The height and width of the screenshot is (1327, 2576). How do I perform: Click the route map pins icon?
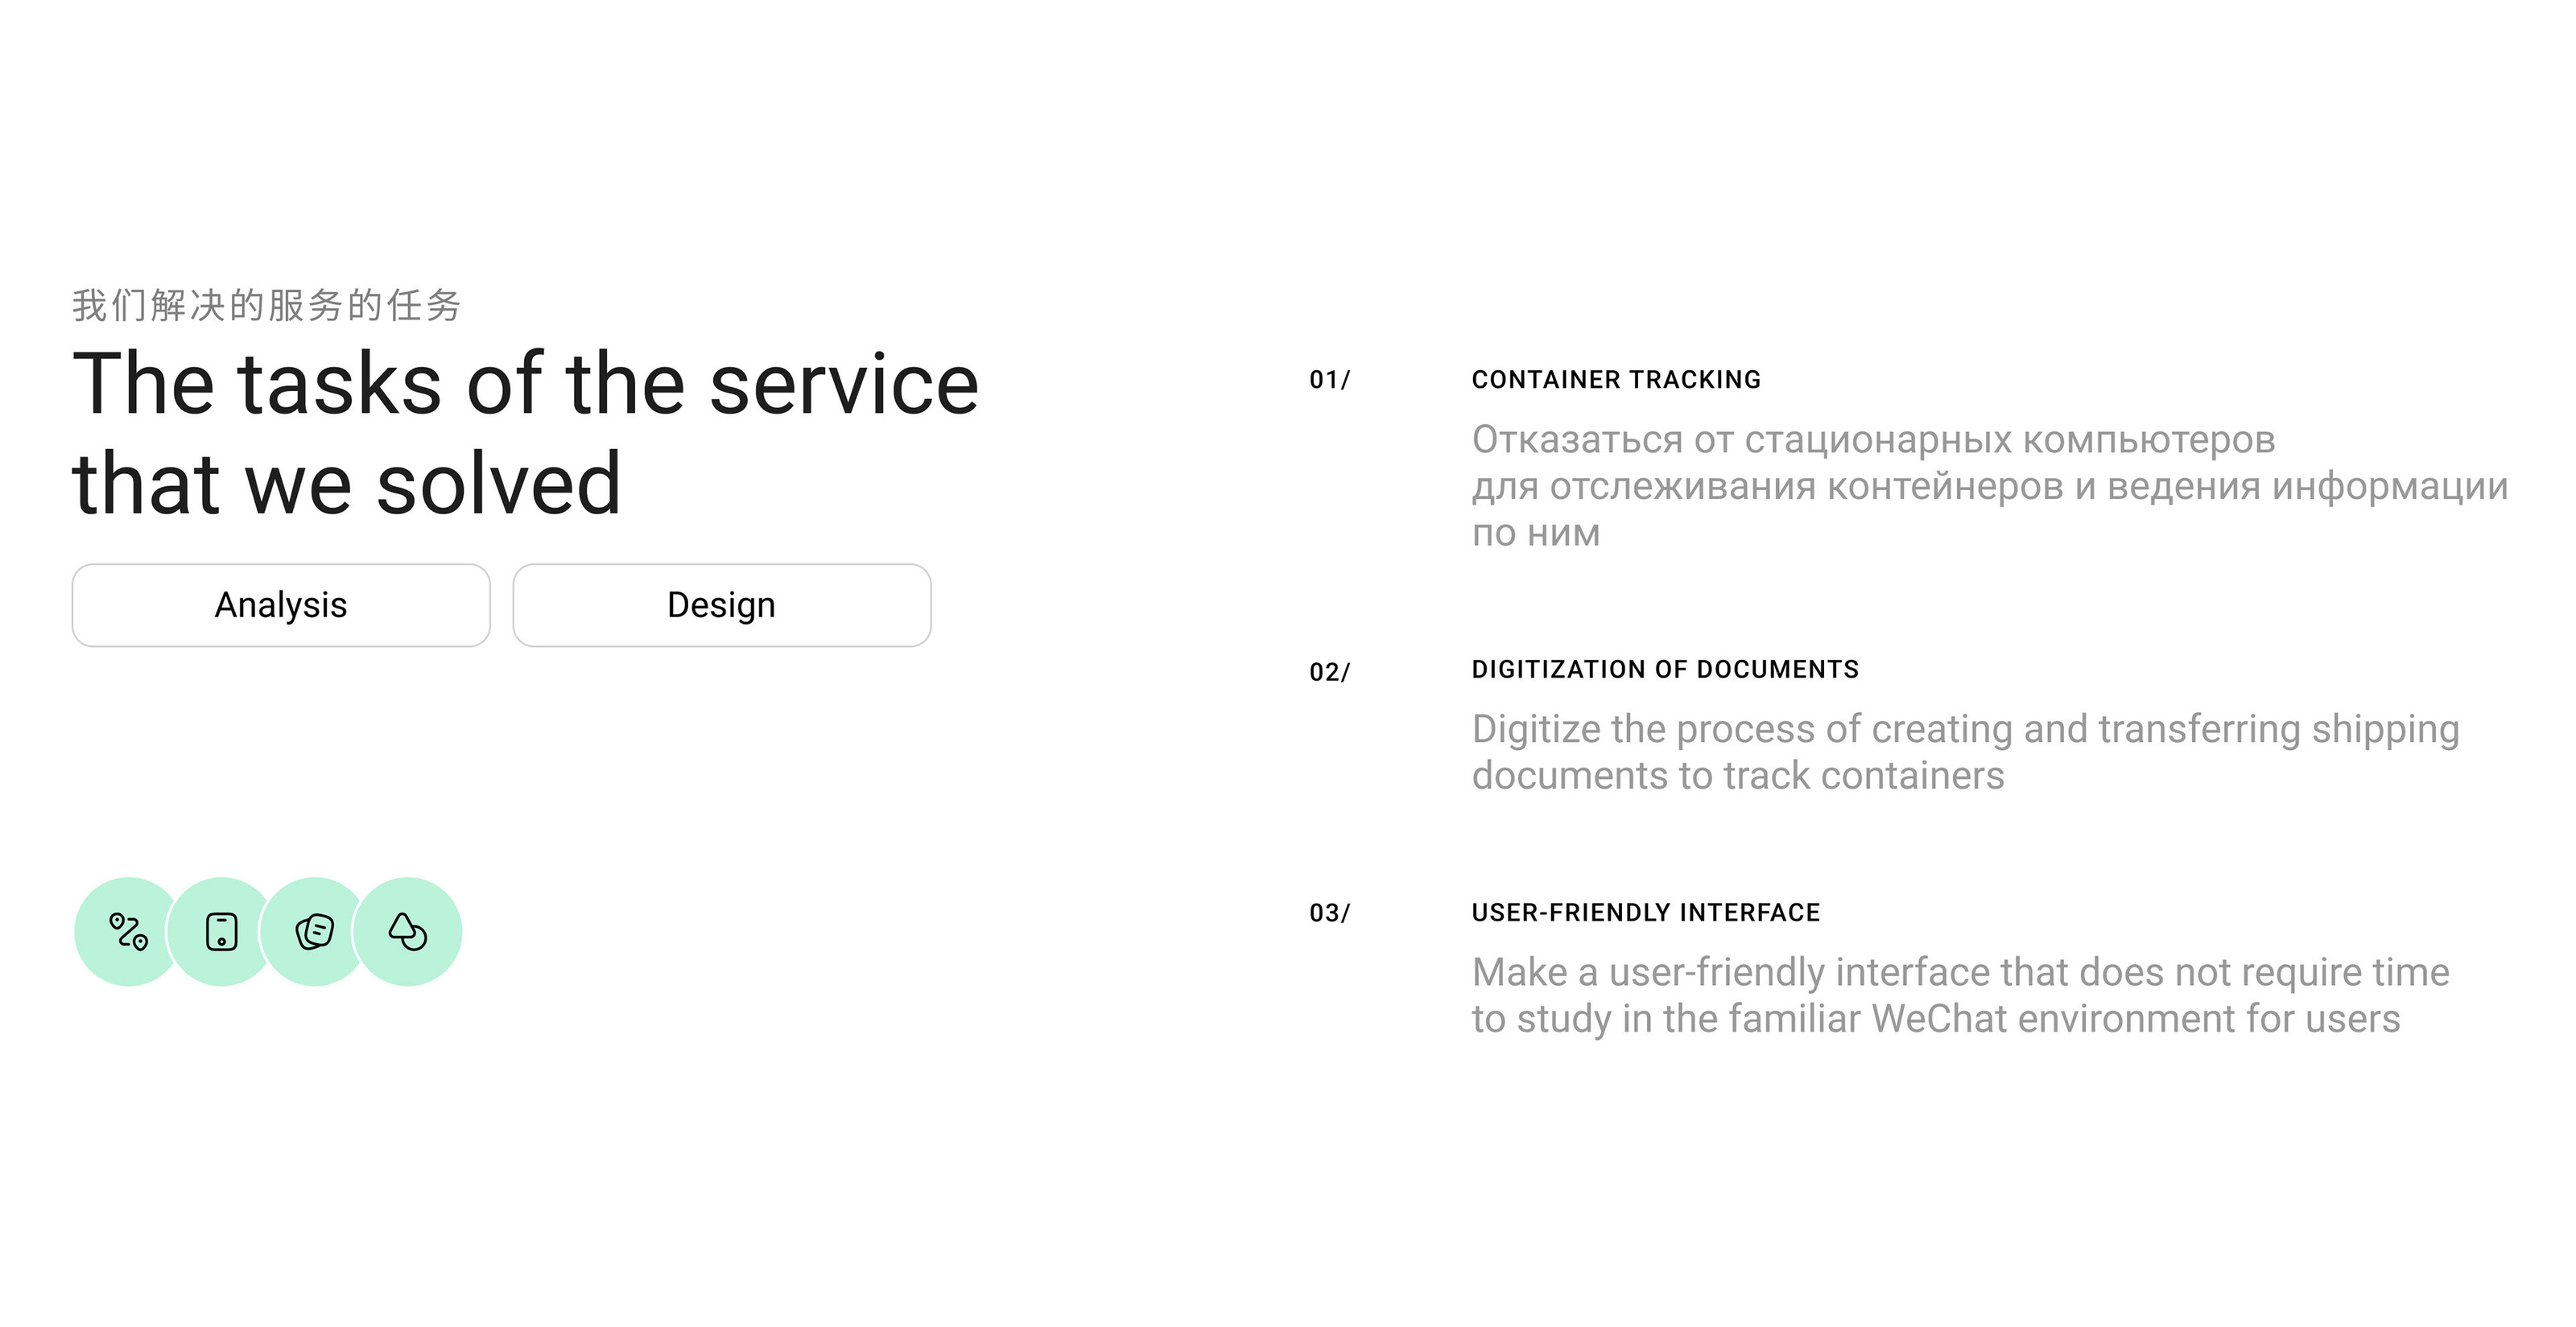pos(128,932)
